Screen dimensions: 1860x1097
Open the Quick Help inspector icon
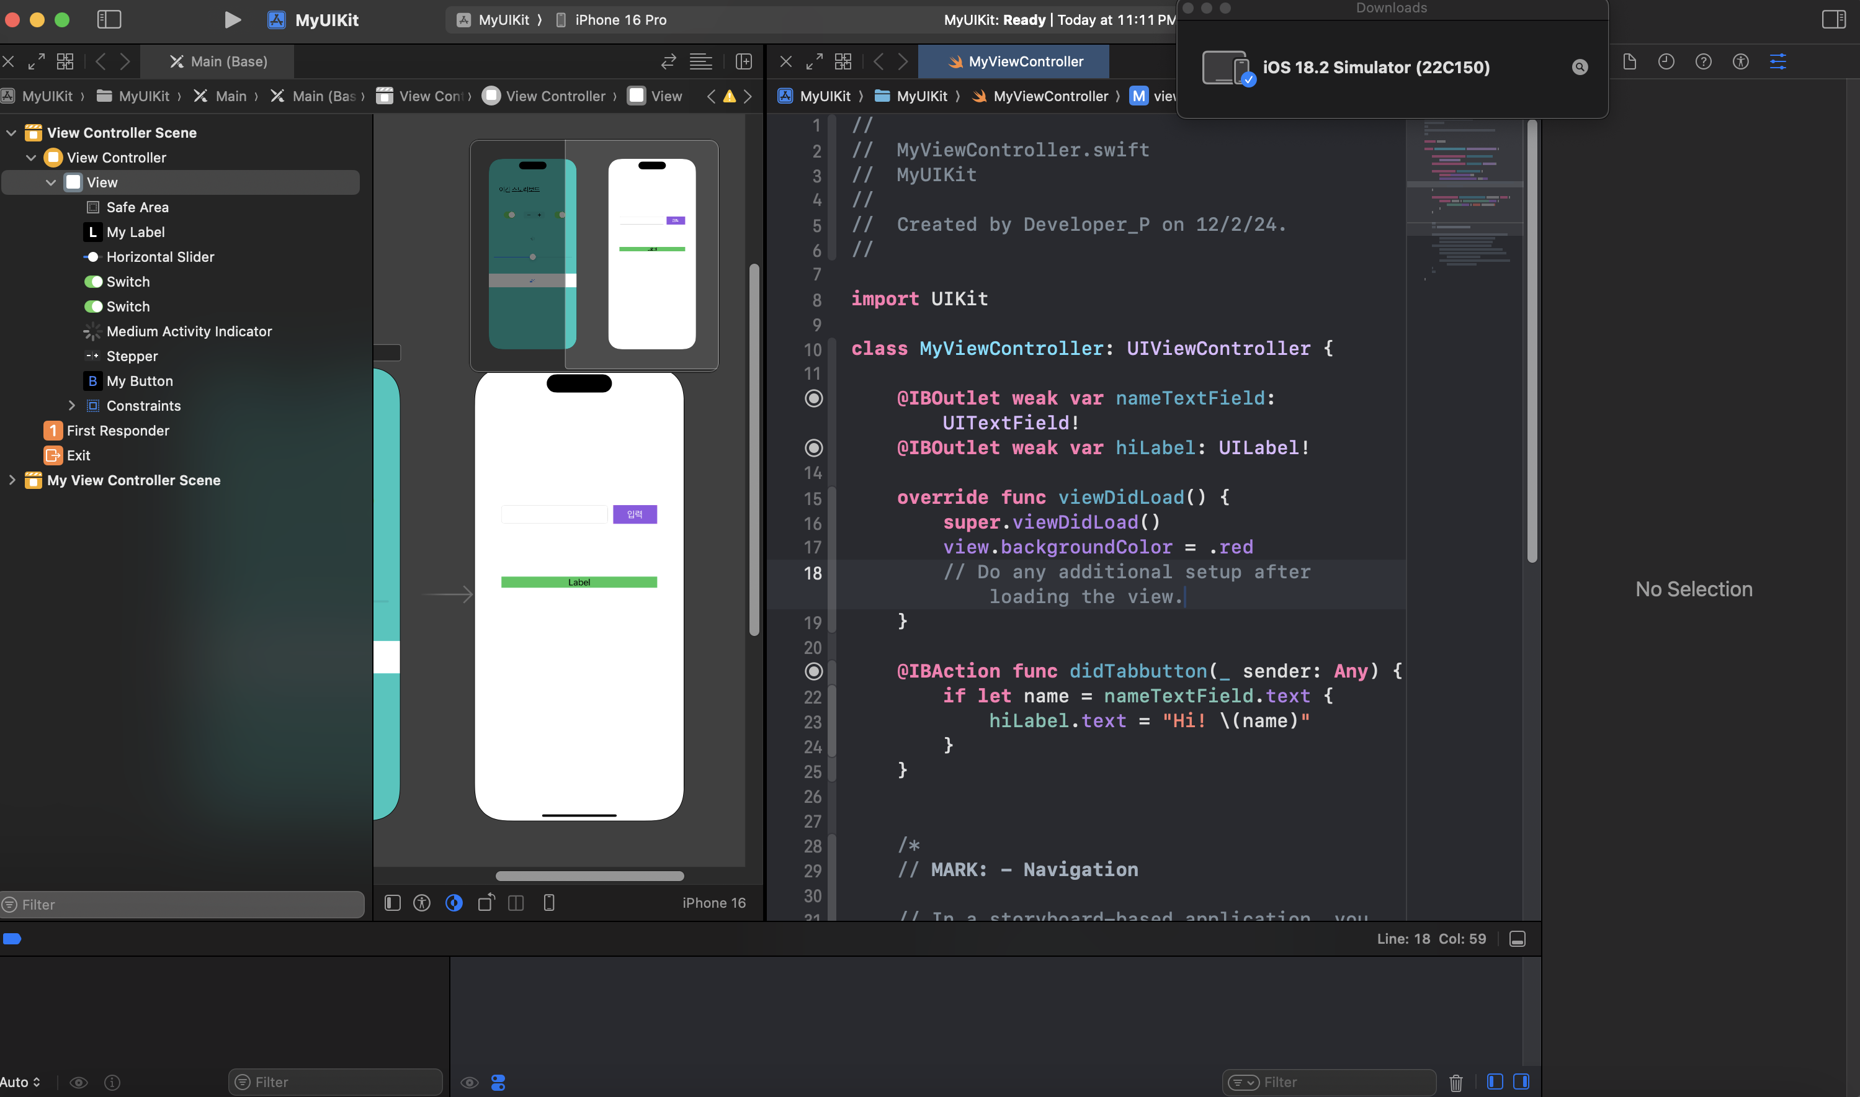tap(1702, 62)
